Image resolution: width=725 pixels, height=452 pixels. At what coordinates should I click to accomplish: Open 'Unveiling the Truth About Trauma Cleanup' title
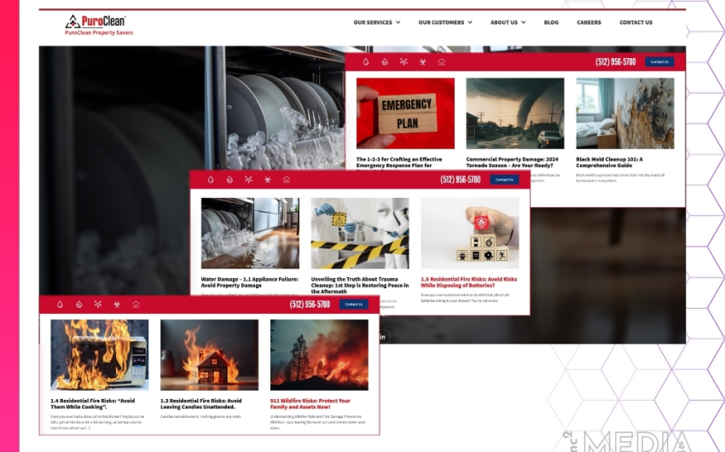point(360,285)
